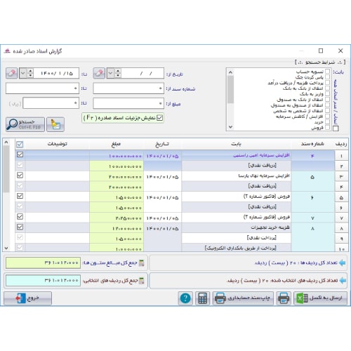Toggle the تسویه حساب checkbox
Viewport: 351px width, 351px height.
328,71
